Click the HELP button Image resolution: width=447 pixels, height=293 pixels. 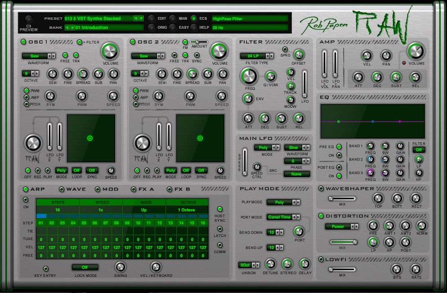click(194, 27)
